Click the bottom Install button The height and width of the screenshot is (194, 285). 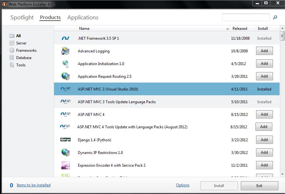point(219,186)
